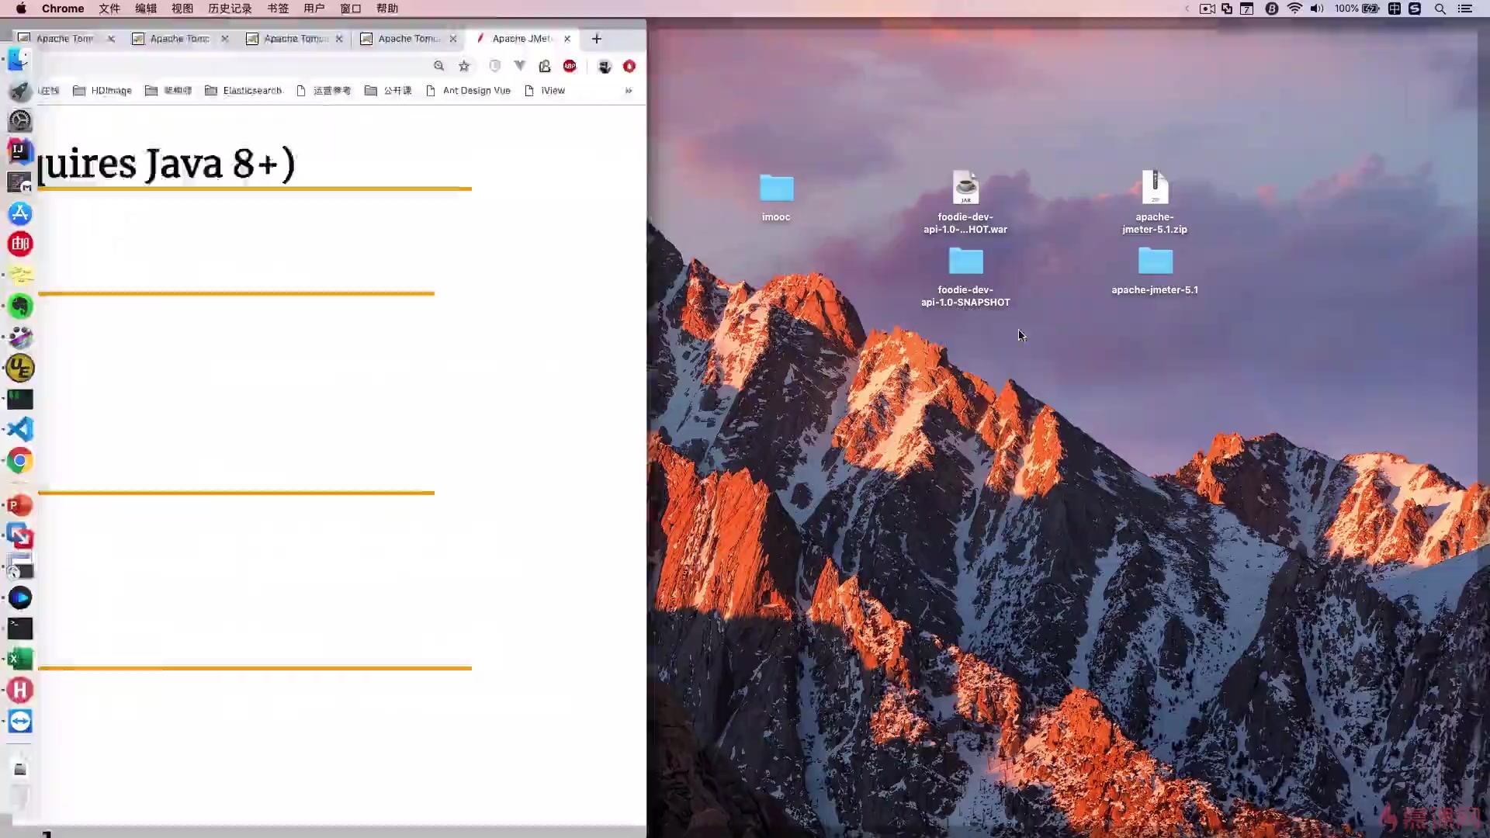This screenshot has height=838, width=1490.
Task: Open Finder from the dock
Action: point(20,60)
